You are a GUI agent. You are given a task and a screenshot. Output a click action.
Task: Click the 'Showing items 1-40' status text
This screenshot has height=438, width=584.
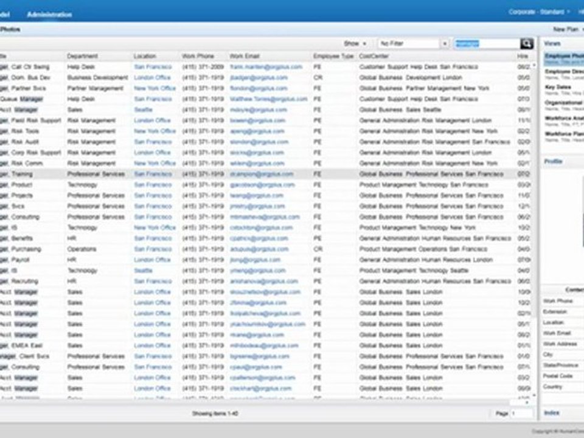(x=215, y=414)
